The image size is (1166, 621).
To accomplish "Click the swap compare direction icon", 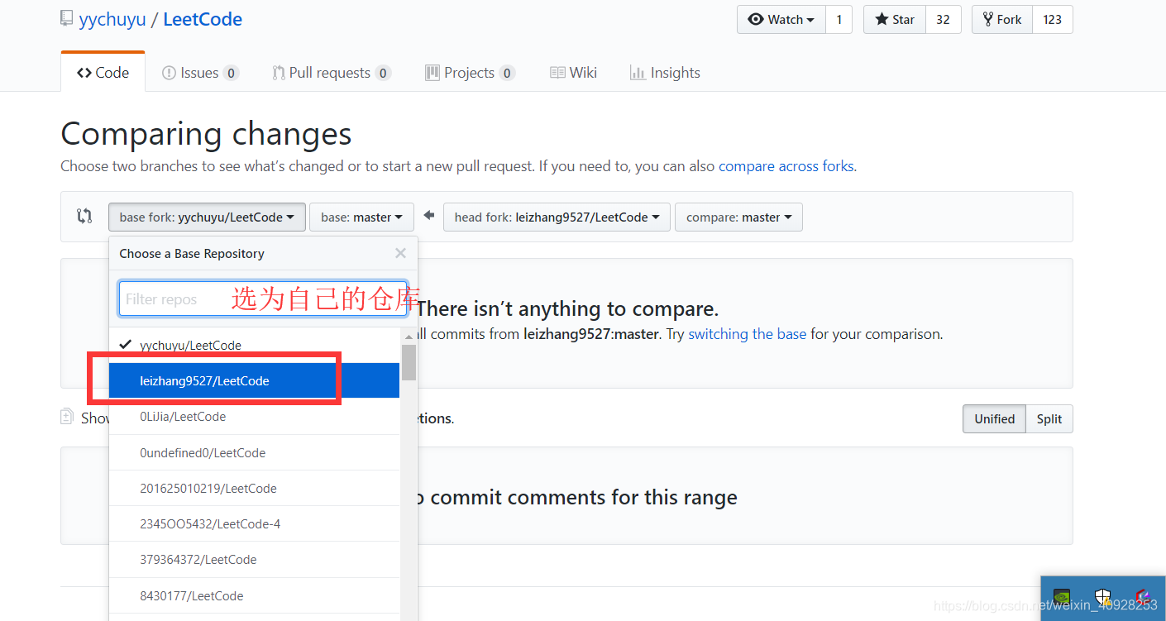I will click(x=84, y=217).
